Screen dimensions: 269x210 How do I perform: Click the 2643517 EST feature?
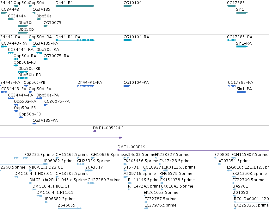click(89, 170)
